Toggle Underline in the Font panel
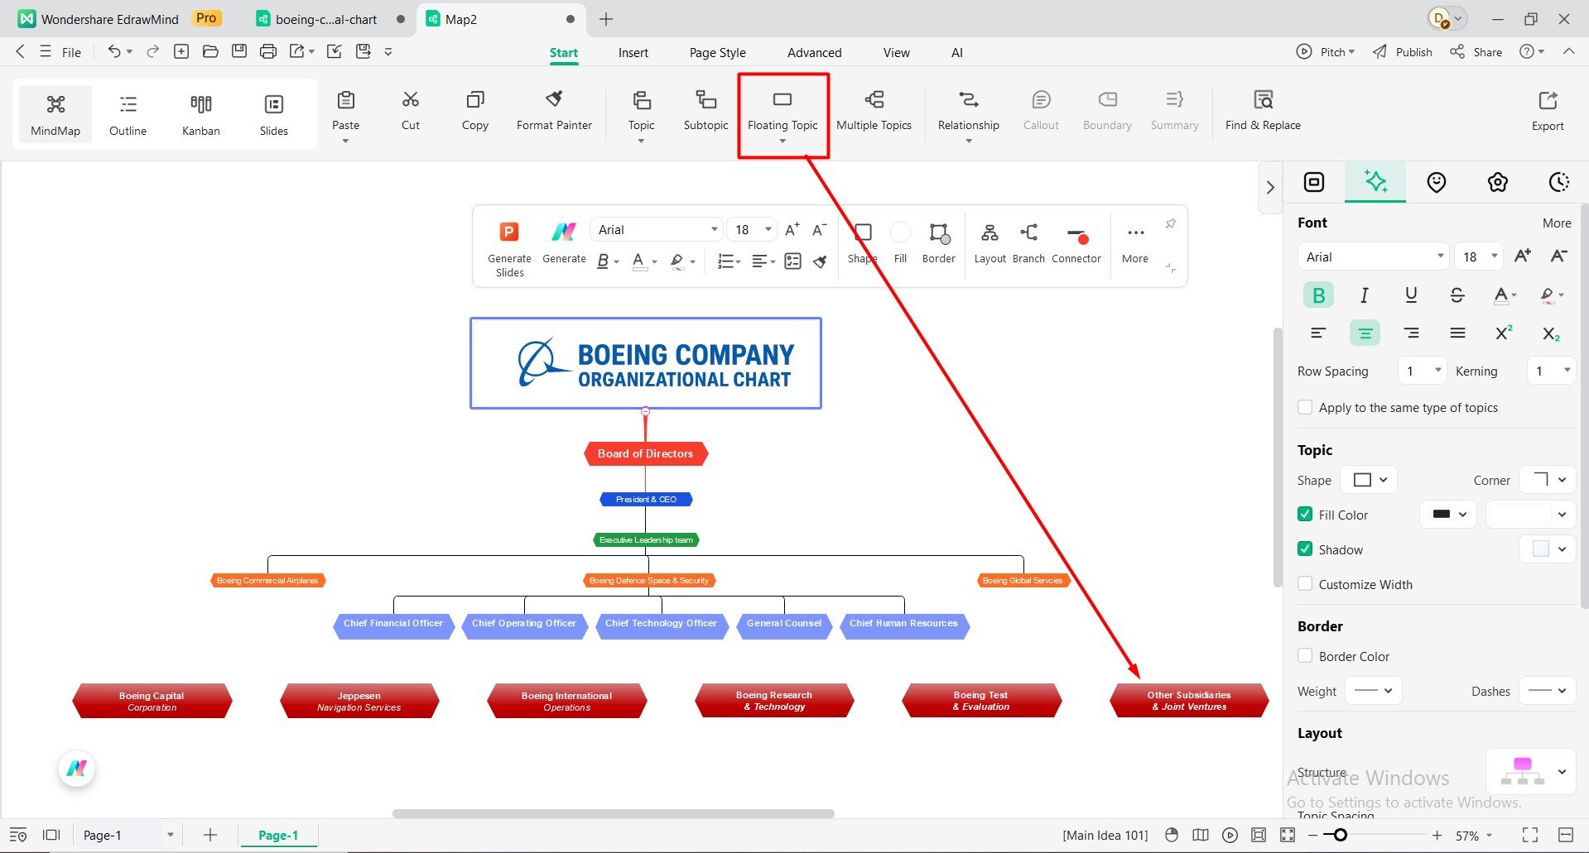This screenshot has width=1589, height=853. pyautogui.click(x=1411, y=295)
